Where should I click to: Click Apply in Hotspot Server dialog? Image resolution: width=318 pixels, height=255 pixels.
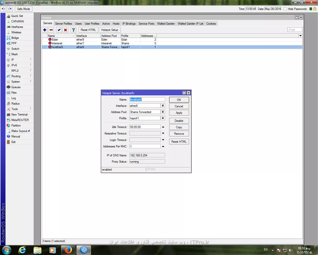point(179,113)
